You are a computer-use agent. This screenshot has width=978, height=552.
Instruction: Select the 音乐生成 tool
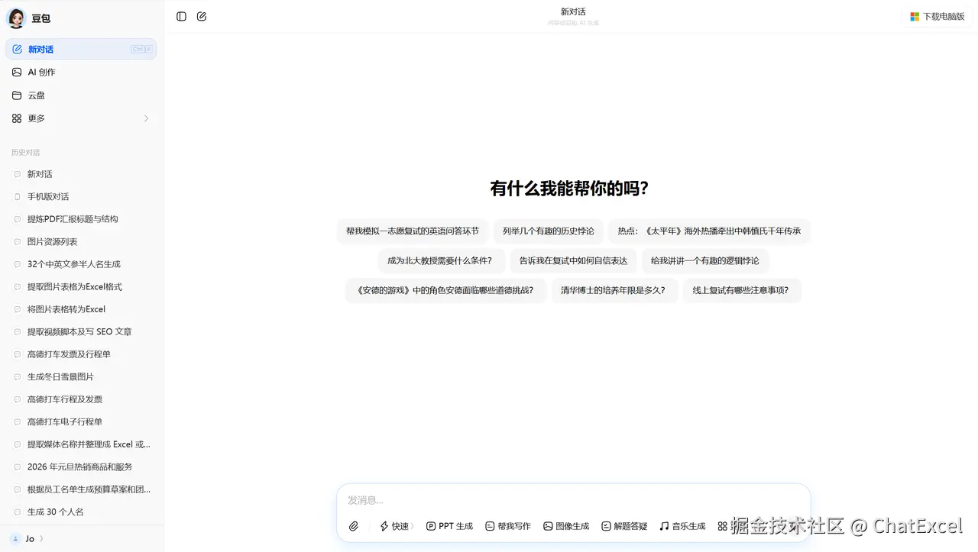(x=682, y=526)
